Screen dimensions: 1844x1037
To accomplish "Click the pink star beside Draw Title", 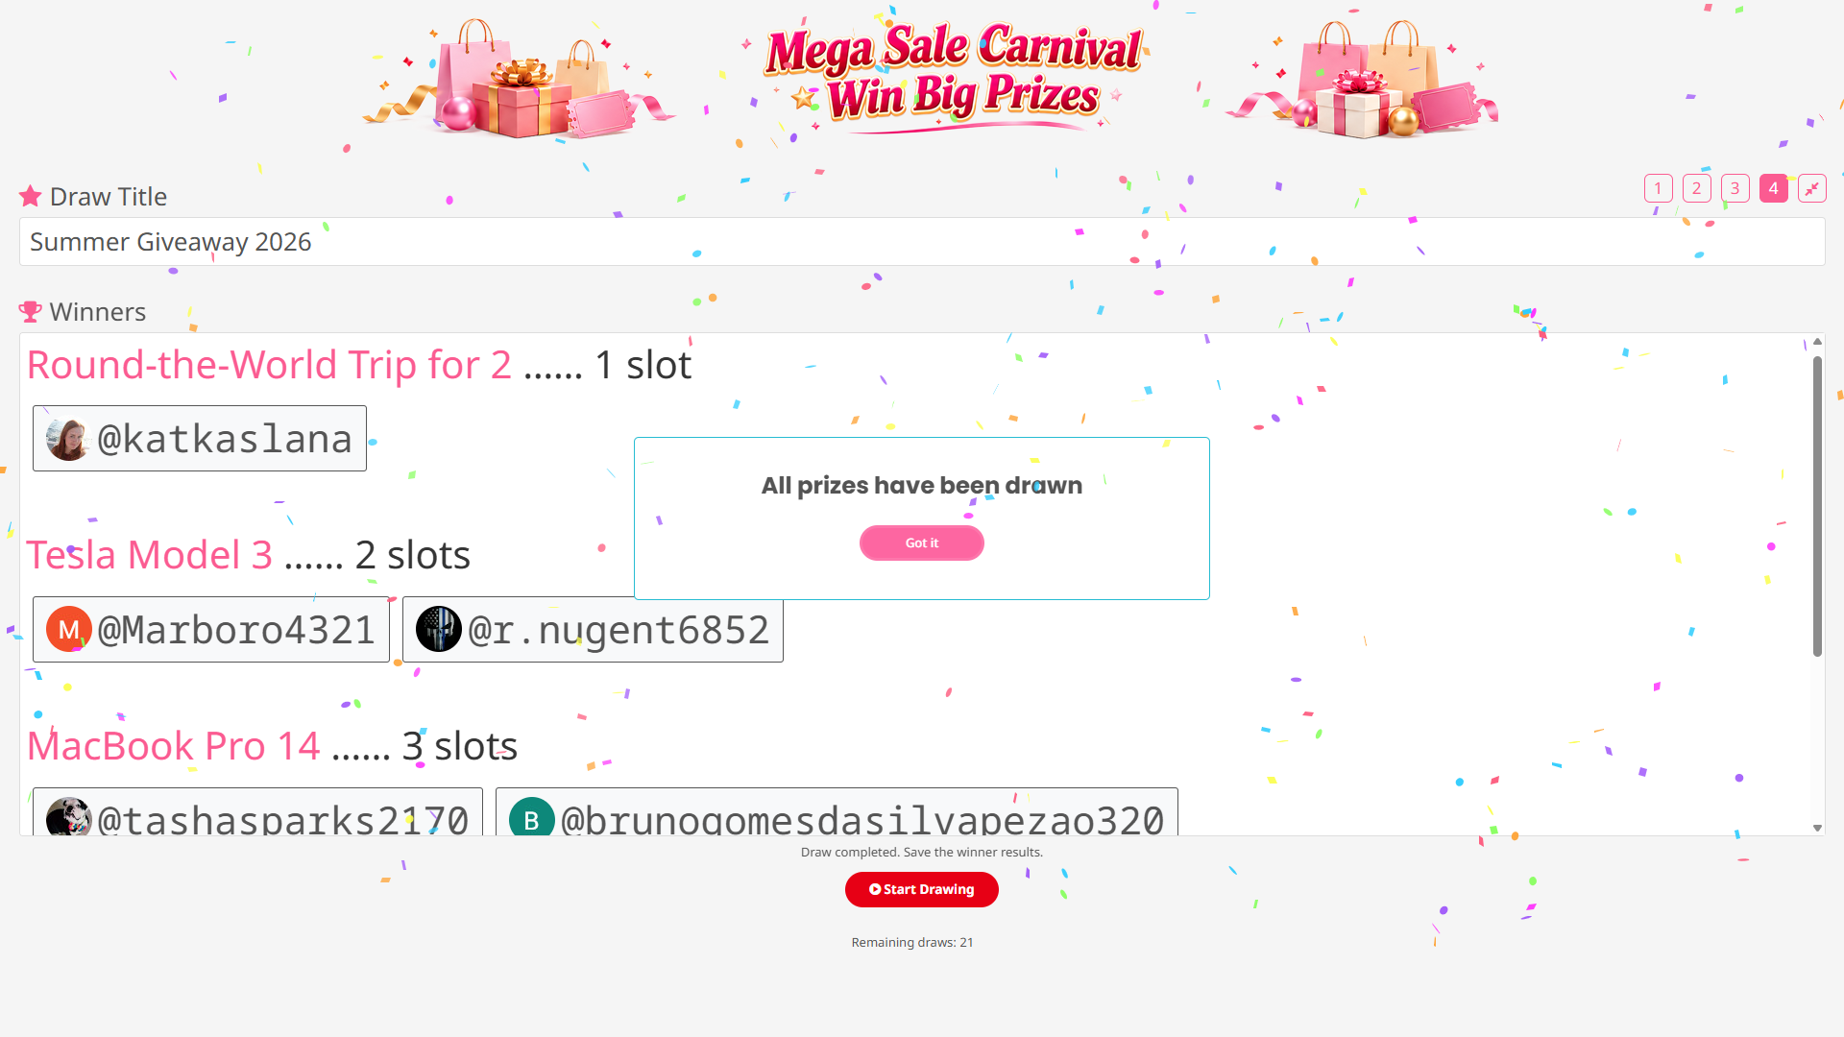I will pyautogui.click(x=31, y=197).
